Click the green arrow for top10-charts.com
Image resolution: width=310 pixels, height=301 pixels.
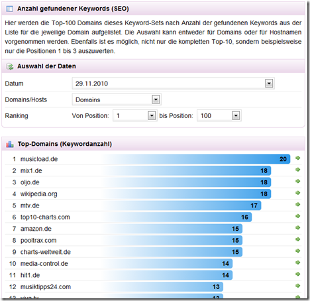pos(298,216)
